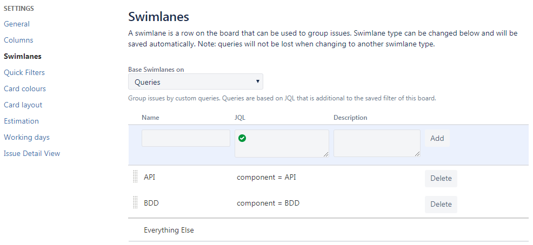Viewport: 533px width, 245px height.
Task: Edit the 'component = API' JQL text
Action: point(266,177)
